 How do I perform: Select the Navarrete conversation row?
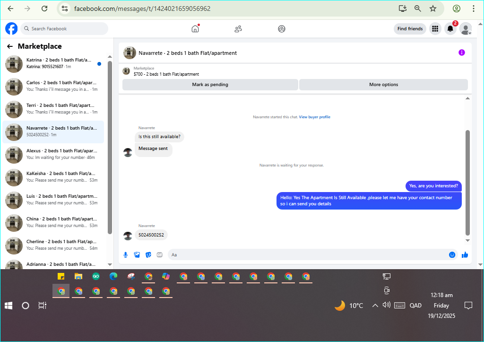click(53, 132)
